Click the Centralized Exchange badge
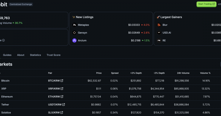Screen dimensions: 221x116 (x=21, y=4)
